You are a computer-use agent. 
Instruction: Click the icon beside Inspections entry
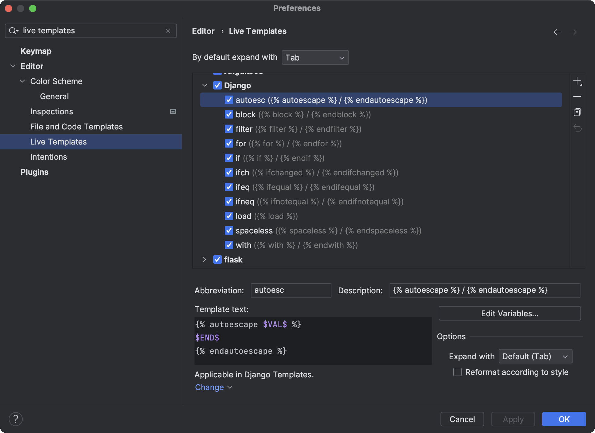173,111
